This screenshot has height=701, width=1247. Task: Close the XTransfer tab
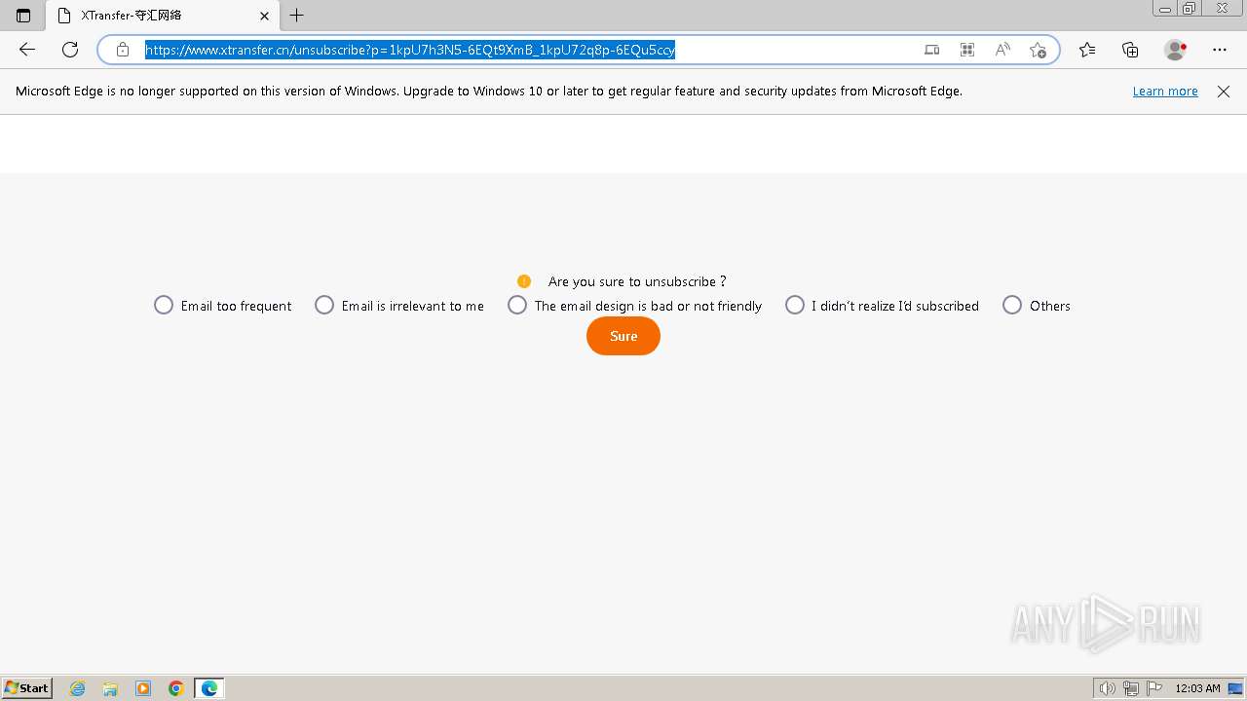tap(264, 16)
